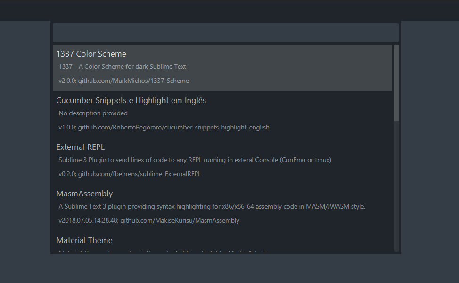Click the 'No description provided' text
Viewport: 459px width, 283px height.
(x=93, y=113)
